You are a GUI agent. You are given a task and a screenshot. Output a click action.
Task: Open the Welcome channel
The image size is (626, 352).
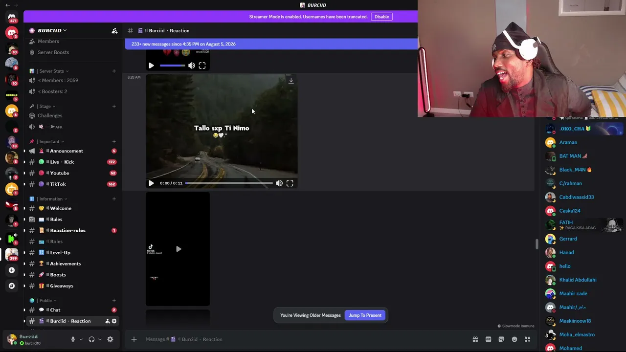tap(72, 208)
